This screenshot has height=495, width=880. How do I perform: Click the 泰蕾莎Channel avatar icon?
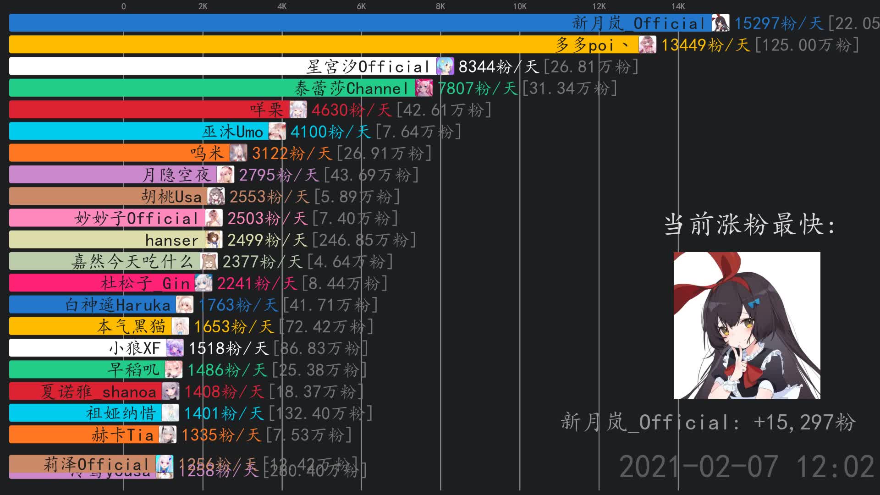[x=424, y=88]
